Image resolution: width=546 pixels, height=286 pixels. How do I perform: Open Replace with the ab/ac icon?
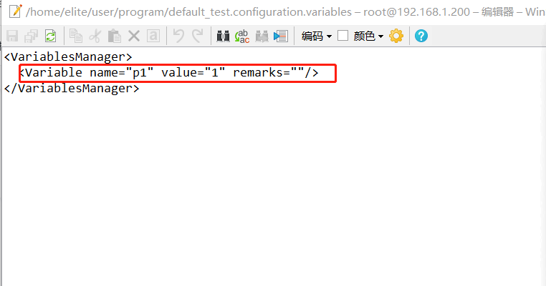click(243, 36)
